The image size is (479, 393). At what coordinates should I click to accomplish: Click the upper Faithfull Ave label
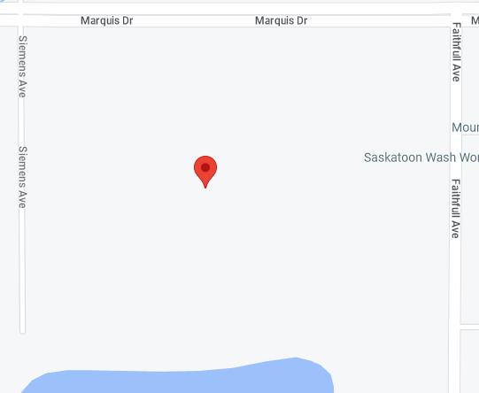pos(456,52)
